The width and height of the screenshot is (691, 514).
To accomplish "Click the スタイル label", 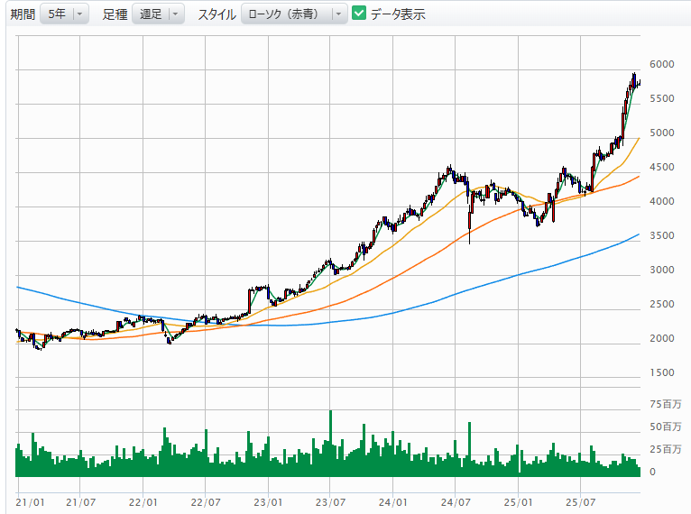I will pyautogui.click(x=217, y=14).
